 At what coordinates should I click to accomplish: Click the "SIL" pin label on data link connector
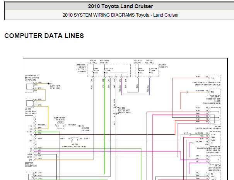pos(31,135)
